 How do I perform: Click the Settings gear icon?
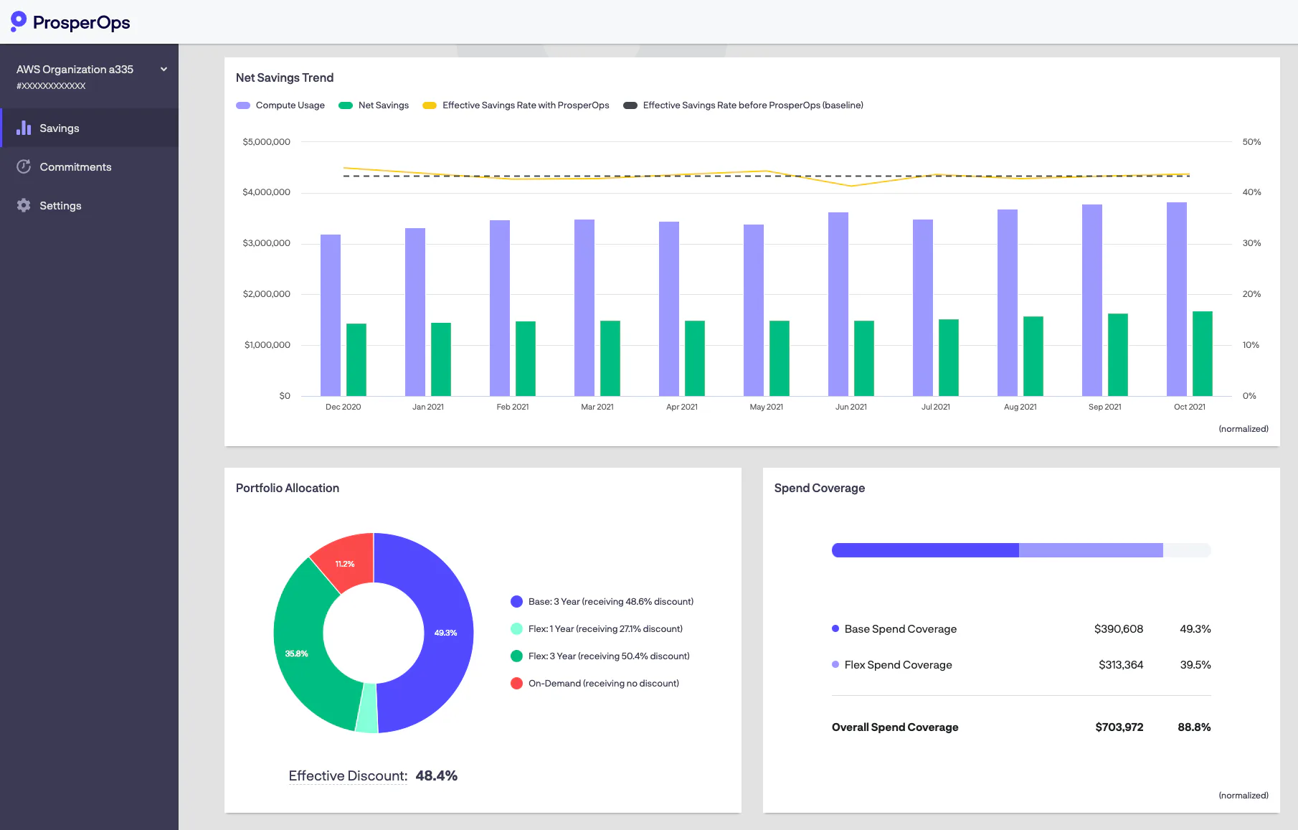[24, 205]
